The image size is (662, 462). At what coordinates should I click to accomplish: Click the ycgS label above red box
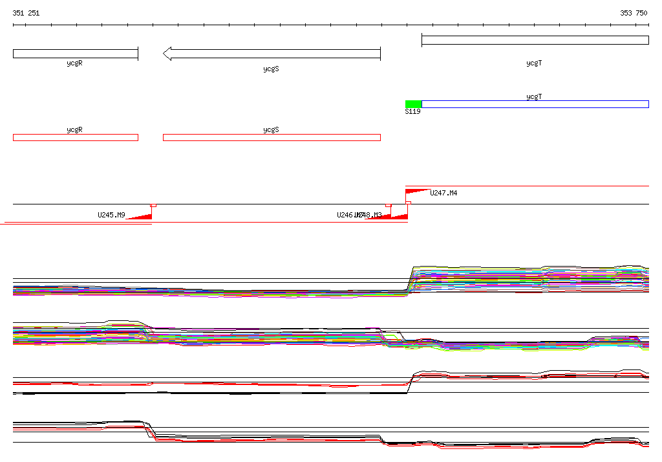pyautogui.click(x=271, y=130)
